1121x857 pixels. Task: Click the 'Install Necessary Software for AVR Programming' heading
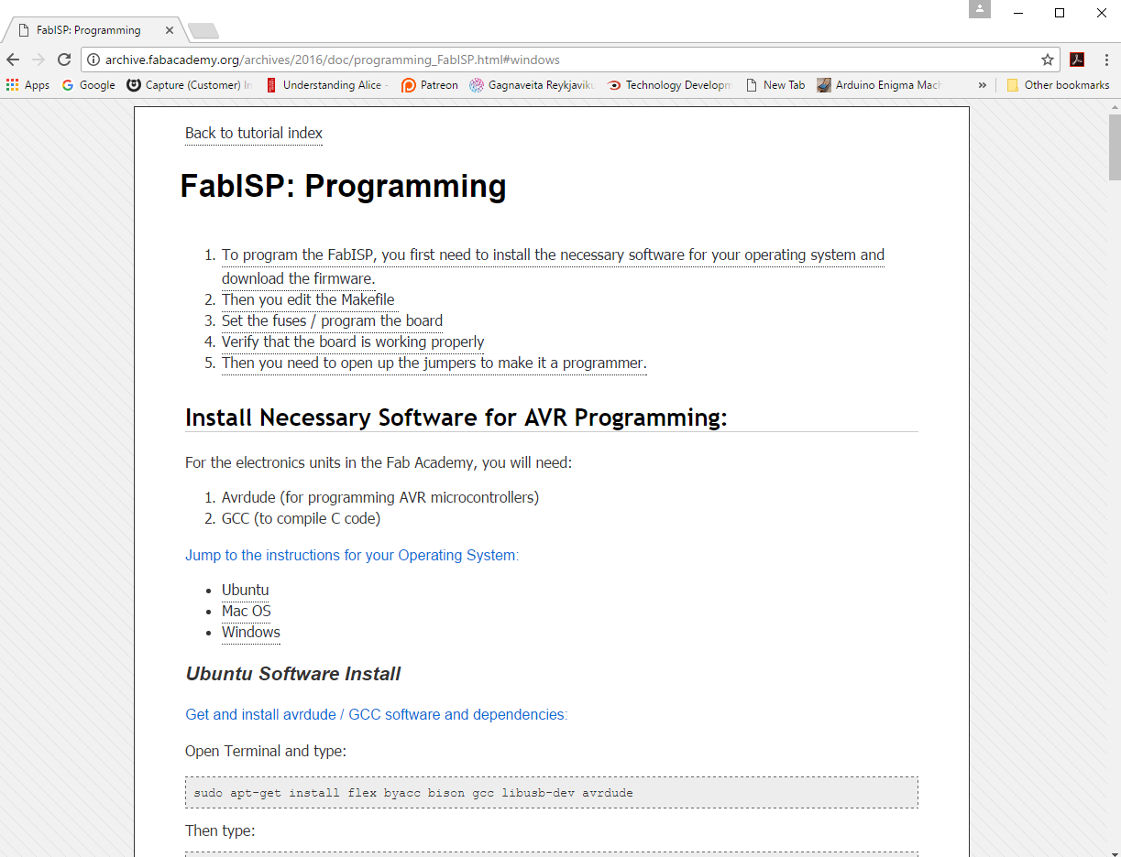point(456,418)
